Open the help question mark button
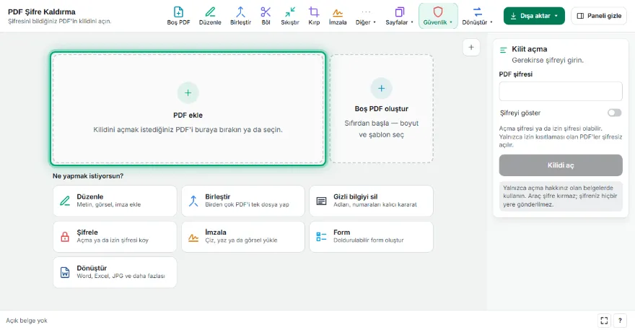 click(620, 321)
